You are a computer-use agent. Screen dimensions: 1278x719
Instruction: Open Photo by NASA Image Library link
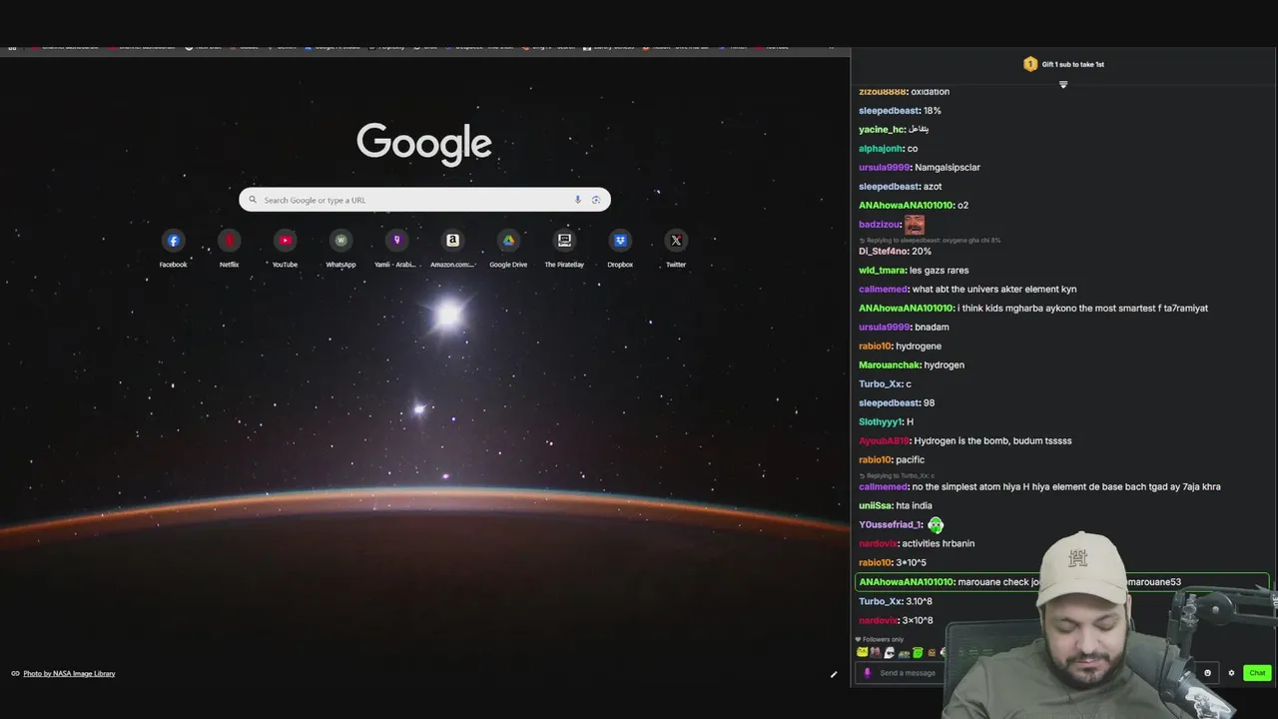tap(69, 674)
